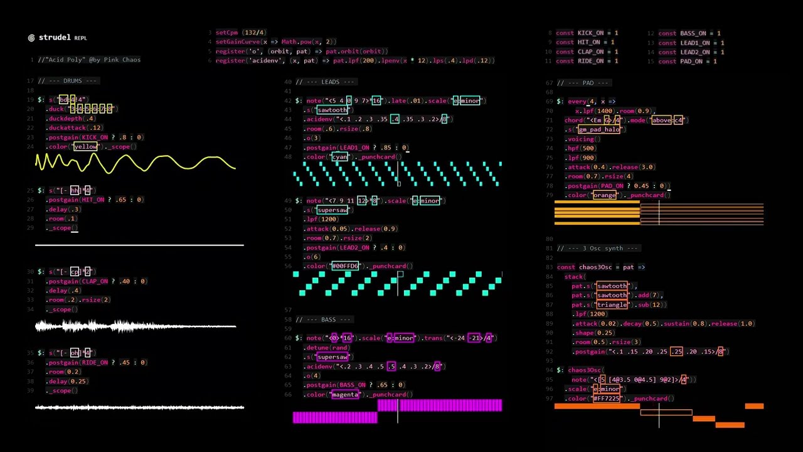This screenshot has height=452, width=803.
Task: Click the chaos3Osc orange punchcard at bottom right
Action: pos(659,416)
